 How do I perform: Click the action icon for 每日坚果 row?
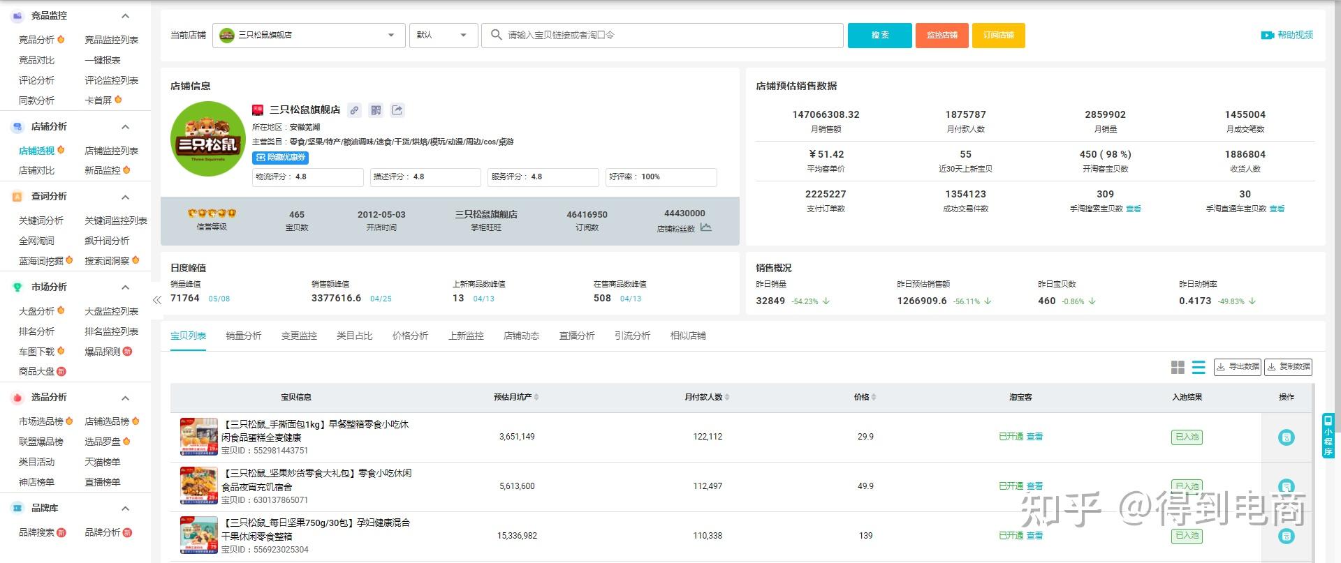pyautogui.click(x=1287, y=536)
